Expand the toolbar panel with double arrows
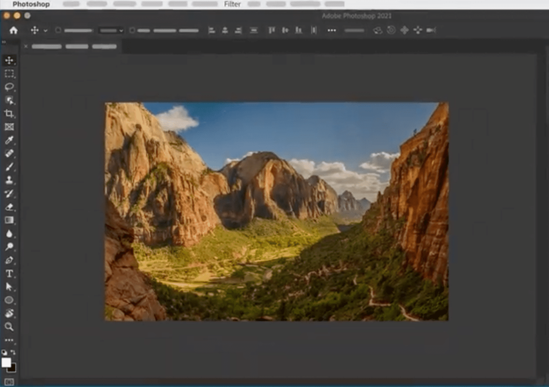549x387 pixels. pos(4,42)
